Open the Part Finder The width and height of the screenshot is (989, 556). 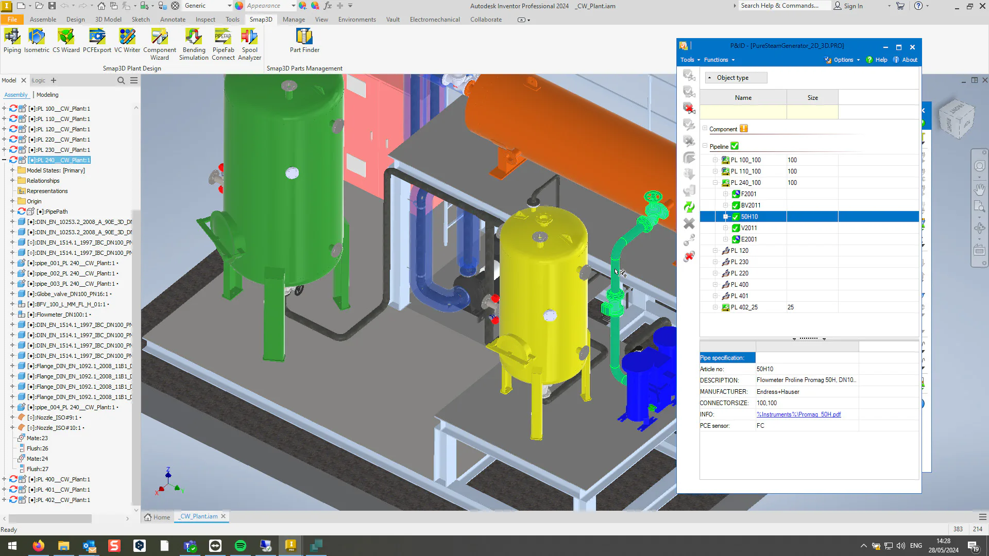pyautogui.click(x=304, y=41)
